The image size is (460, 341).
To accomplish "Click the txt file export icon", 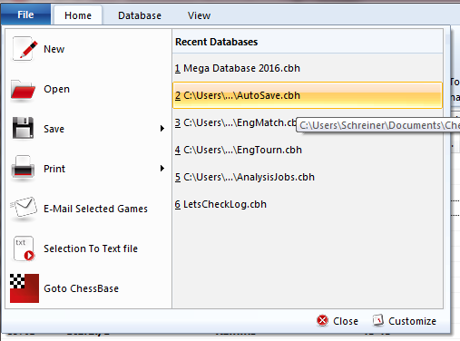I will pos(24,248).
